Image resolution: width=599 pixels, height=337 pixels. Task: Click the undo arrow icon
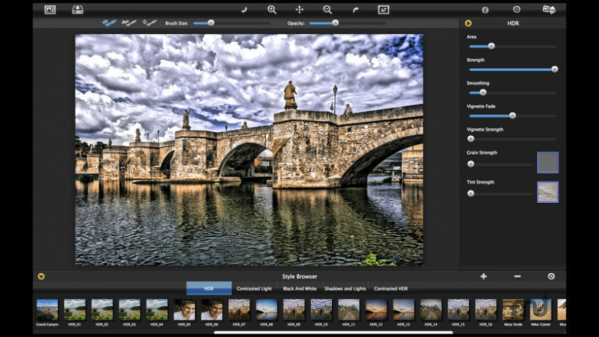pyautogui.click(x=244, y=10)
